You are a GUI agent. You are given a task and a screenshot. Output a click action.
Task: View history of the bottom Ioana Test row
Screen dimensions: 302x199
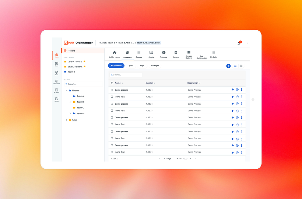click(x=237, y=153)
